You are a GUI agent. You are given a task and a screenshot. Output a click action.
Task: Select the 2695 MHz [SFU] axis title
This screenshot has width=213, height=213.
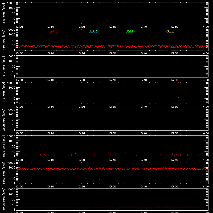4,120
